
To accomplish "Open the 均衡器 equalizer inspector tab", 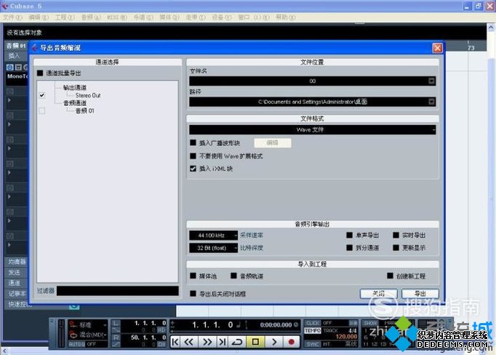I will point(17,261).
